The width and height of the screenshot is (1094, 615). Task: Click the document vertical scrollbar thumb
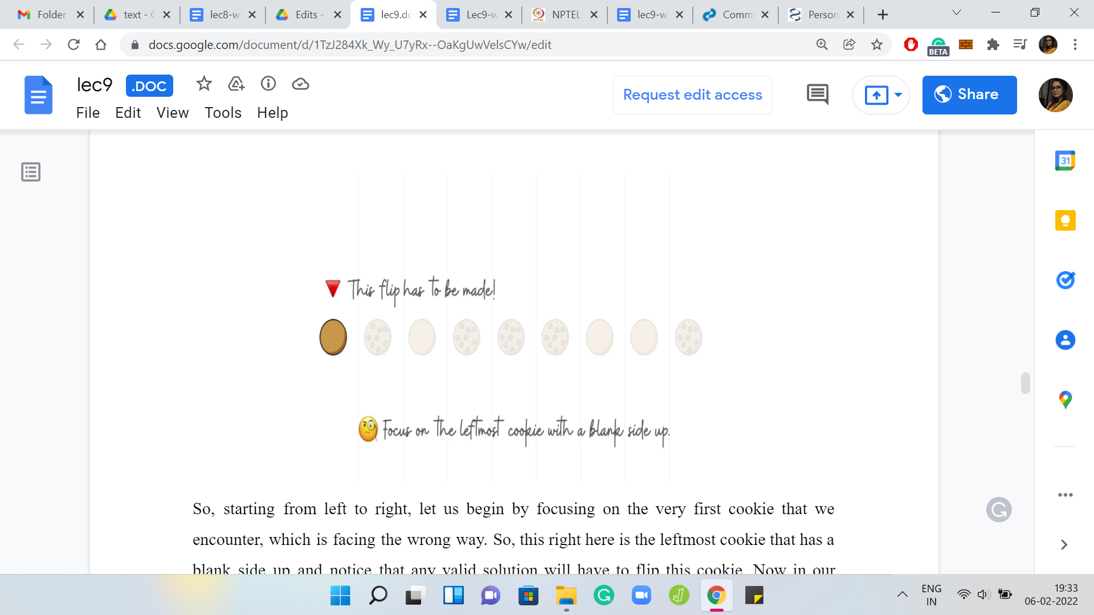[1025, 383]
